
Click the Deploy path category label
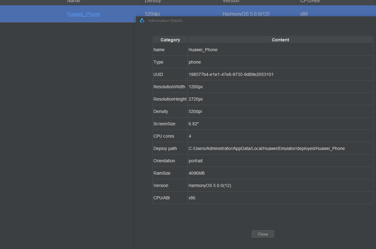pyautogui.click(x=165, y=148)
